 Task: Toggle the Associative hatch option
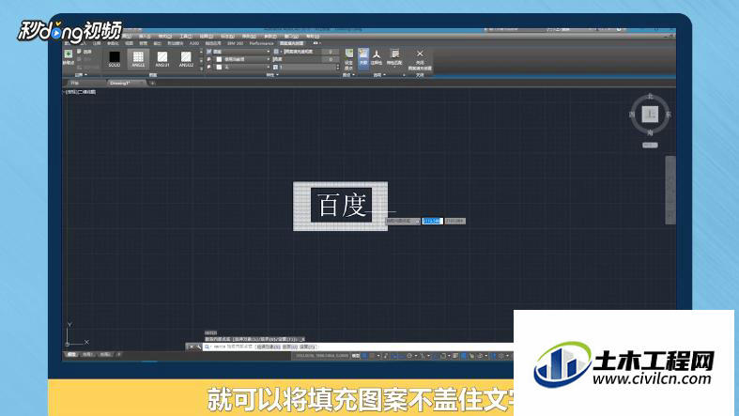tap(362, 57)
